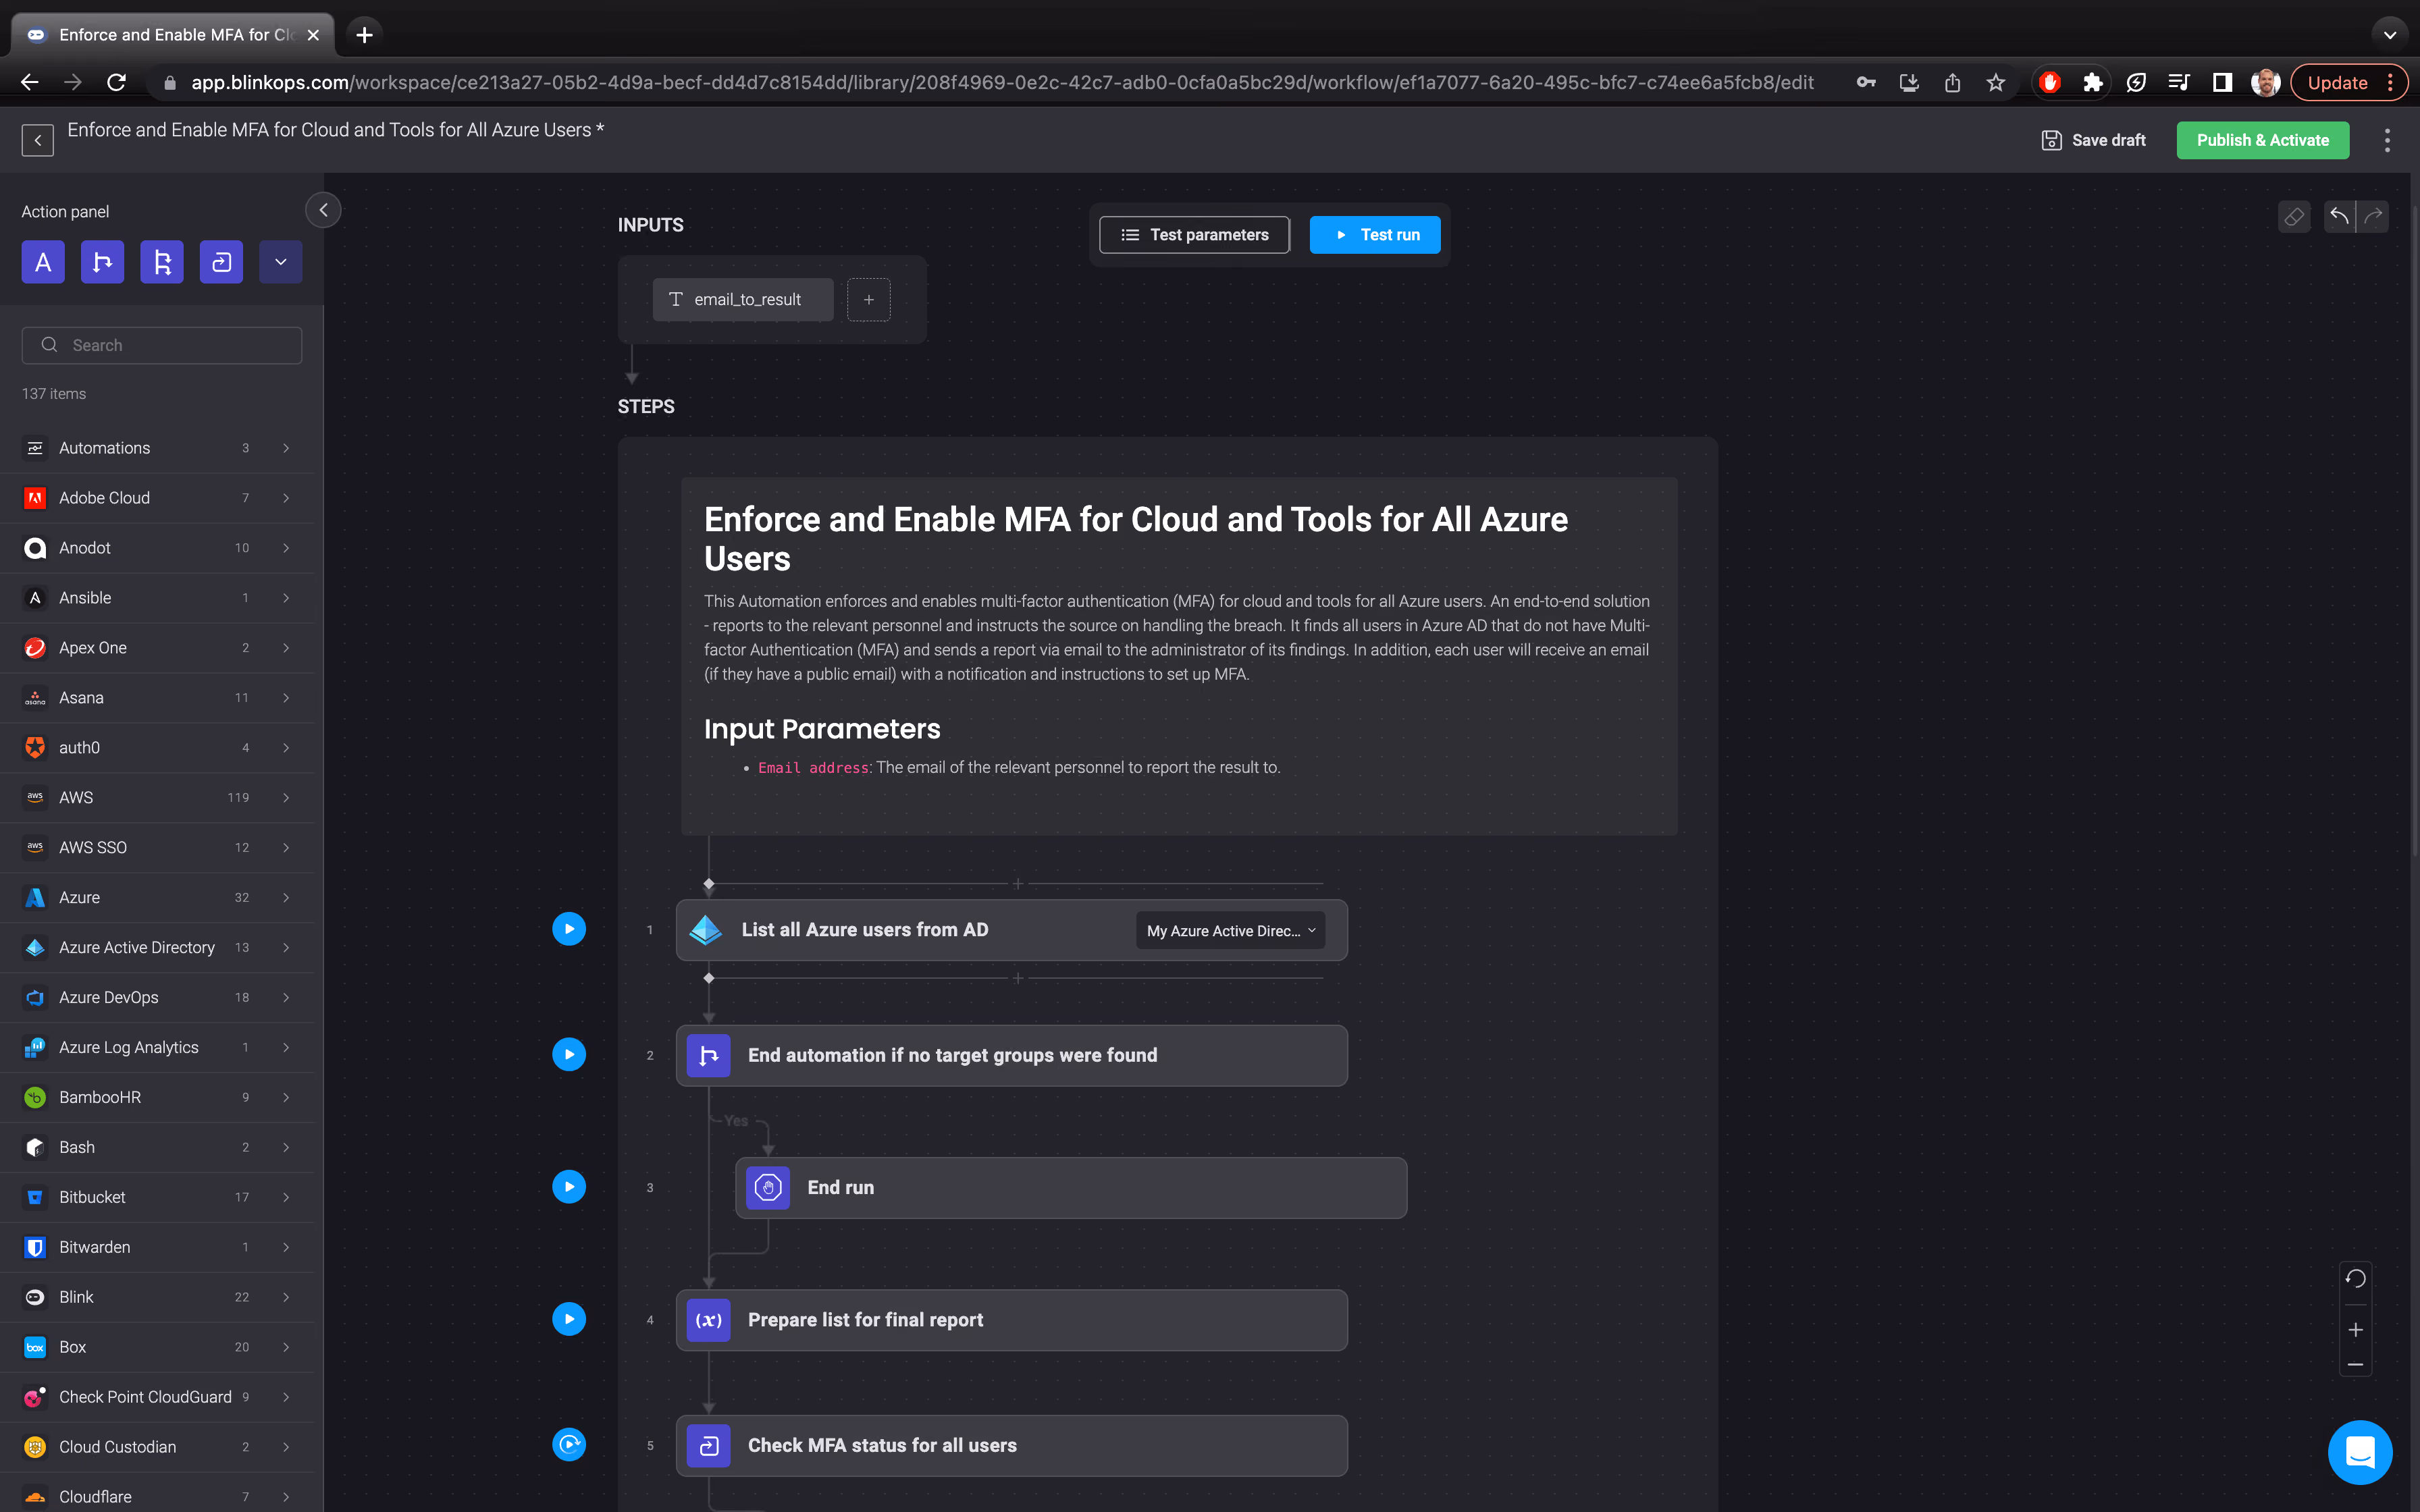Open the Azure actions list
The image size is (2420, 1512).
[158, 898]
